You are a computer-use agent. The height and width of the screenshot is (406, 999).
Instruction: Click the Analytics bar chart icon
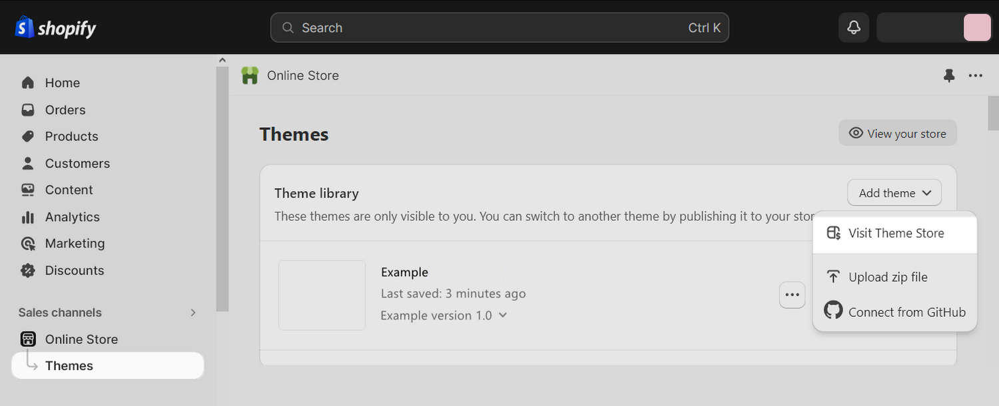click(x=28, y=217)
